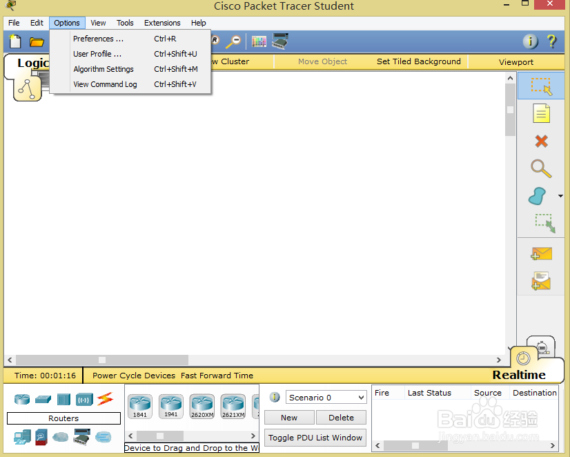The height and width of the screenshot is (457, 570).
Task: Select the WAN Emulation cloud icon
Action: pos(60,437)
